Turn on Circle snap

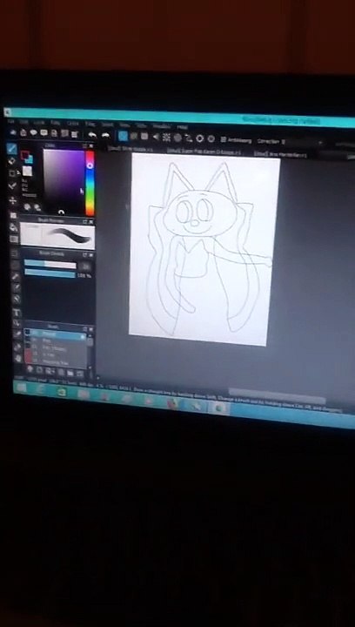(x=177, y=138)
